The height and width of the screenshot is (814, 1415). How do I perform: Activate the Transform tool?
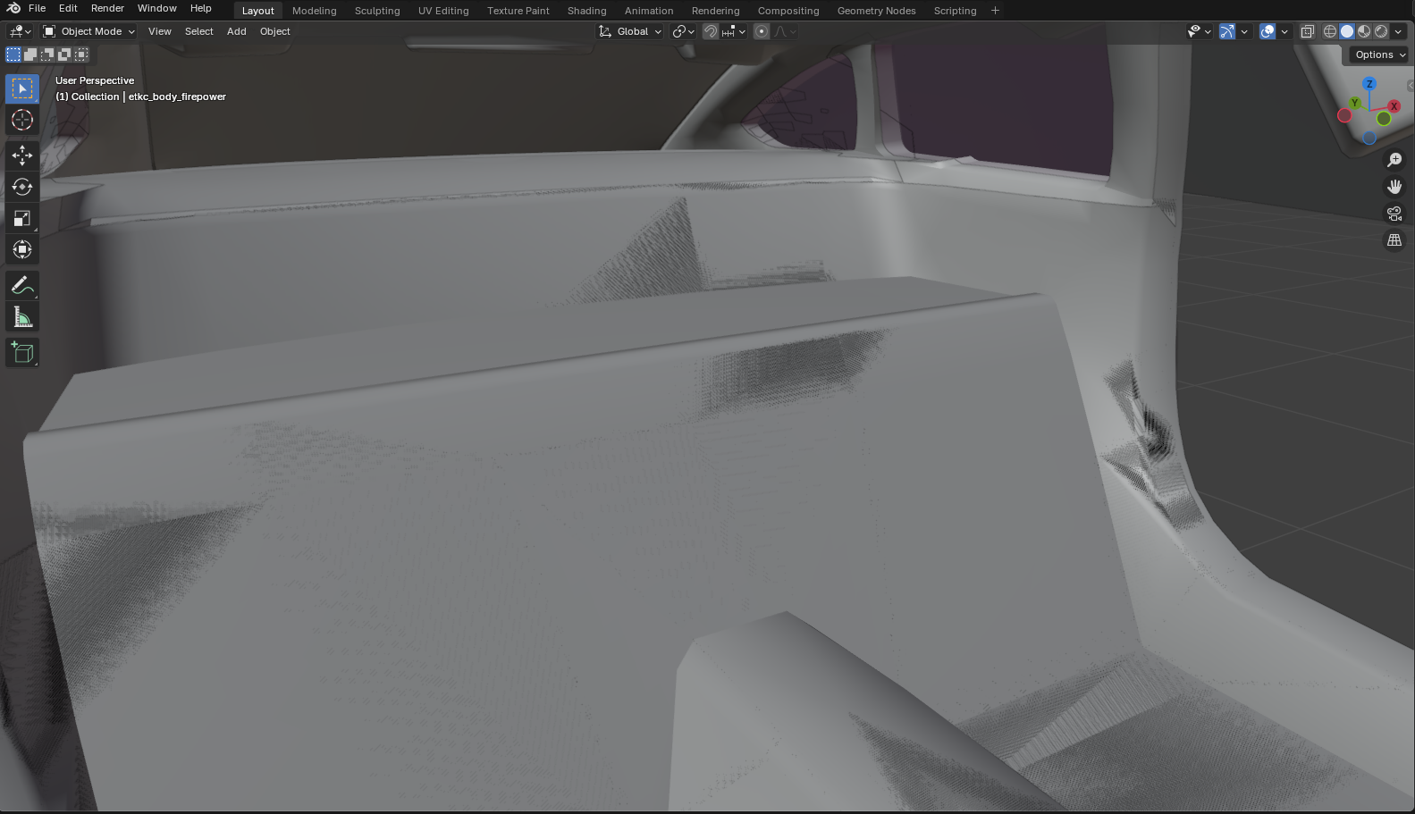click(x=22, y=249)
